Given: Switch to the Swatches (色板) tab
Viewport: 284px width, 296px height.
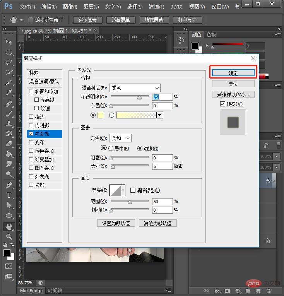Looking at the screenshot, I should click(211, 34).
